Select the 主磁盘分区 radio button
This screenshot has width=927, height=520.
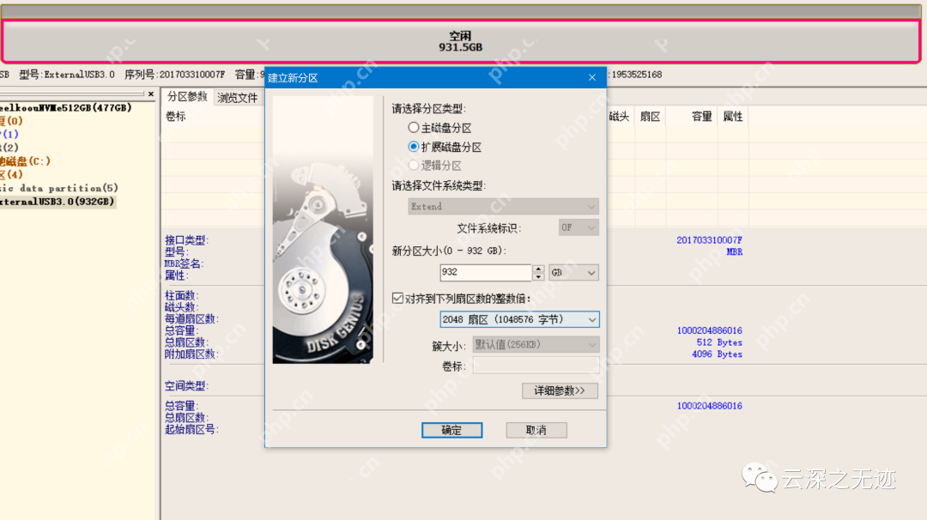click(x=413, y=129)
